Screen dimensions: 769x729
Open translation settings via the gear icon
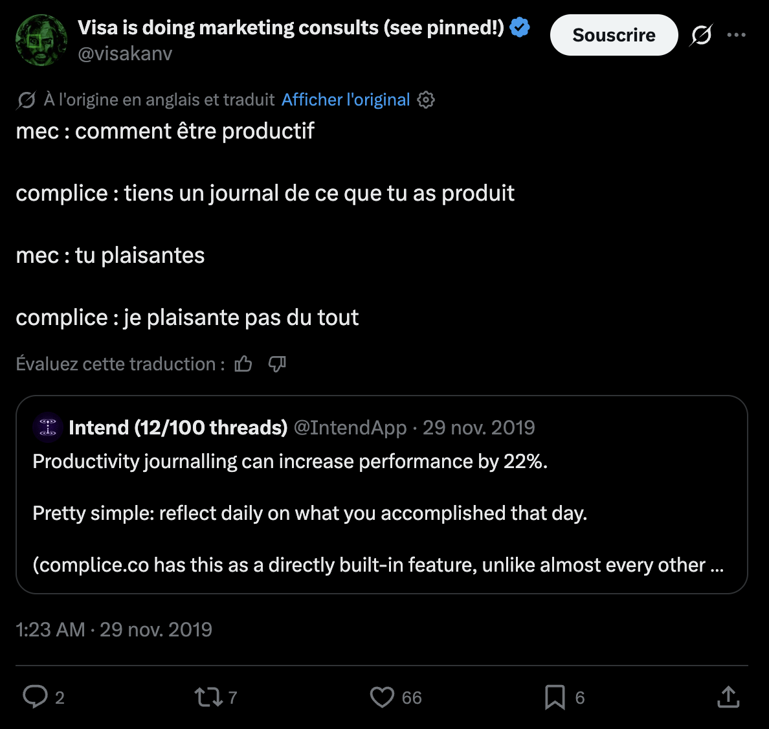[x=427, y=100]
